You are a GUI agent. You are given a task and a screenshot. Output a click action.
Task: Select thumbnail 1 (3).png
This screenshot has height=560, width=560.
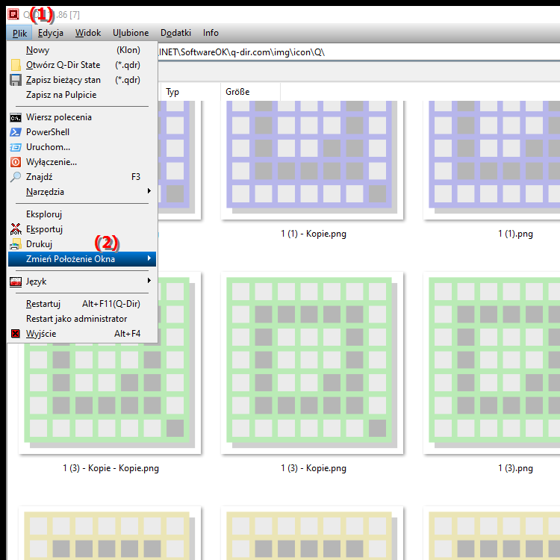click(492, 363)
